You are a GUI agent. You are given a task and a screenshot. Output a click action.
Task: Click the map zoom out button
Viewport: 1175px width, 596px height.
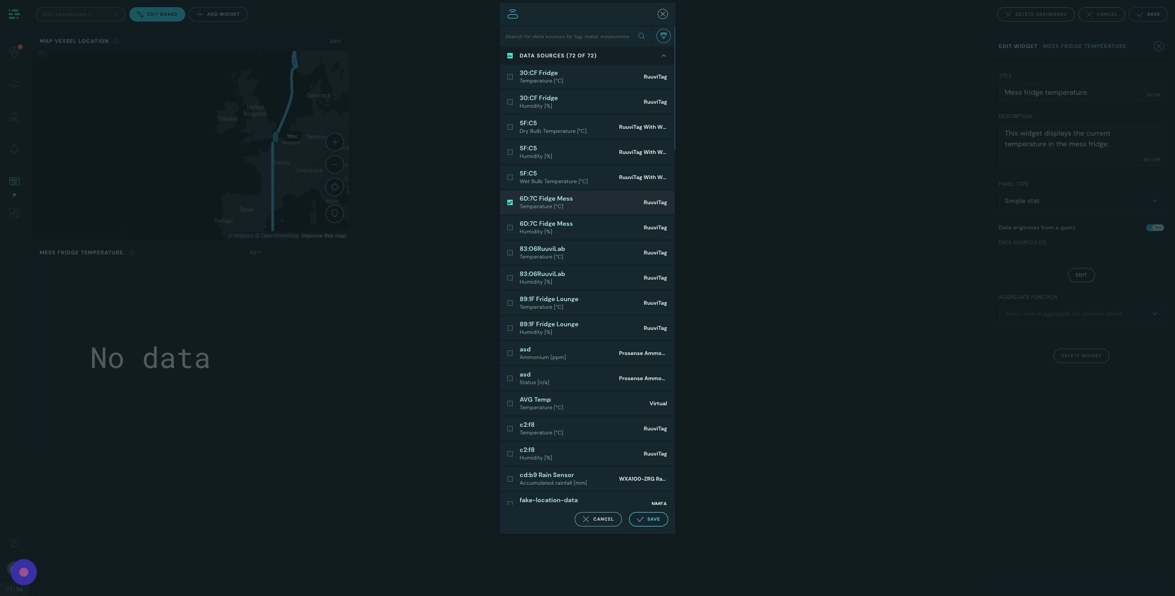pyautogui.click(x=334, y=165)
